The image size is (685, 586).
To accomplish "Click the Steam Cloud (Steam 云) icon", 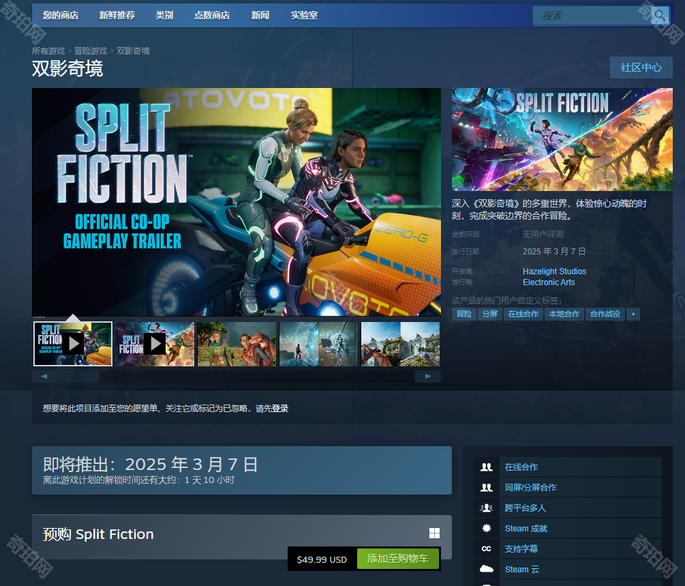I will (x=487, y=569).
